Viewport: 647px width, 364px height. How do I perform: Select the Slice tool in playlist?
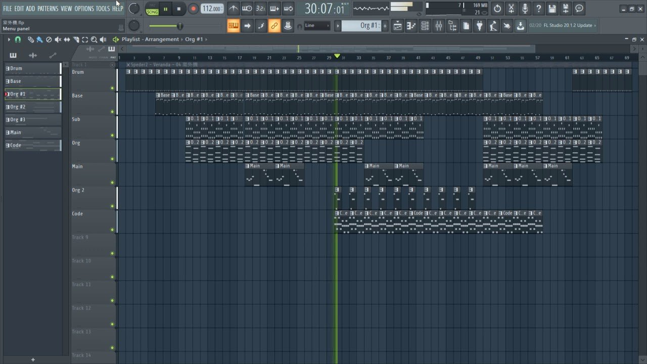(76, 39)
